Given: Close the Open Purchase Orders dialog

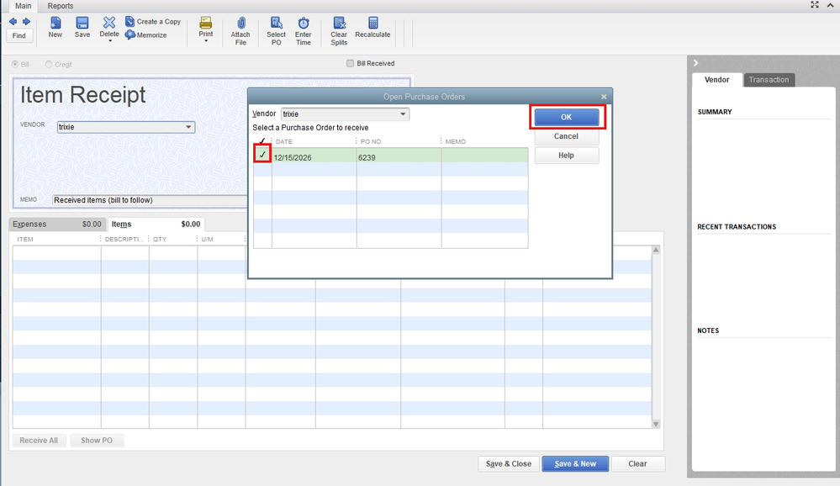Looking at the screenshot, I should click(604, 97).
